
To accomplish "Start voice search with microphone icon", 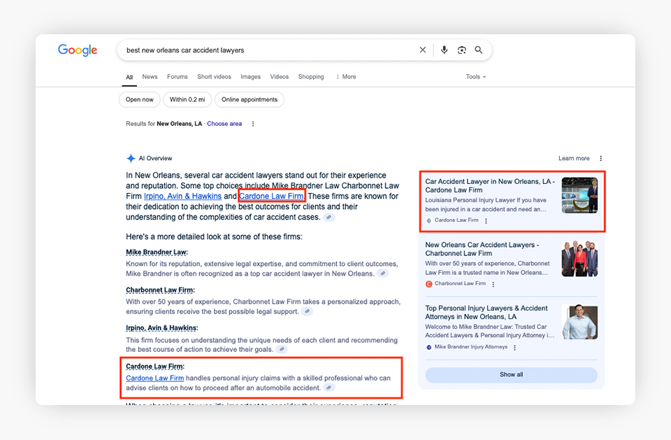I will 444,50.
